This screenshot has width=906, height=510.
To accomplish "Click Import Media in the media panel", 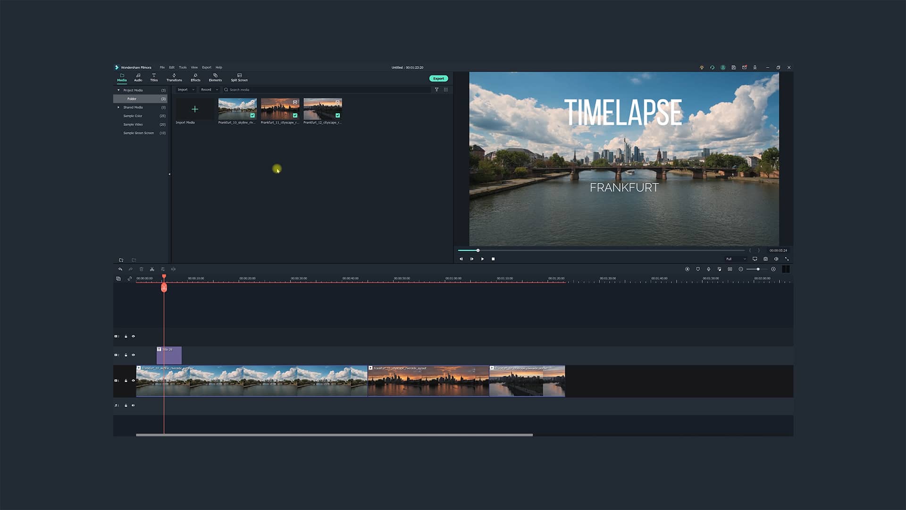I will pos(194,109).
